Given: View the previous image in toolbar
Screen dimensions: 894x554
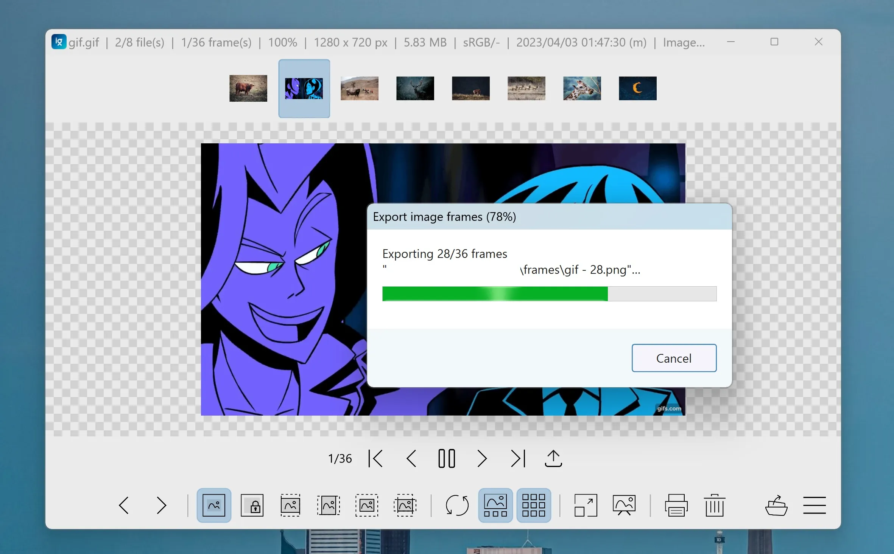Looking at the screenshot, I should [124, 505].
